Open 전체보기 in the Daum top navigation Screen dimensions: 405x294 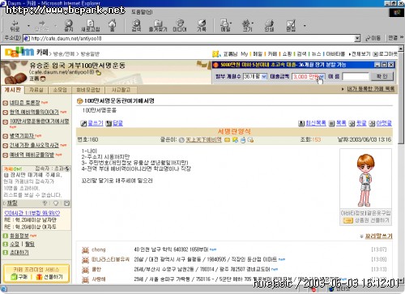(x=360, y=54)
